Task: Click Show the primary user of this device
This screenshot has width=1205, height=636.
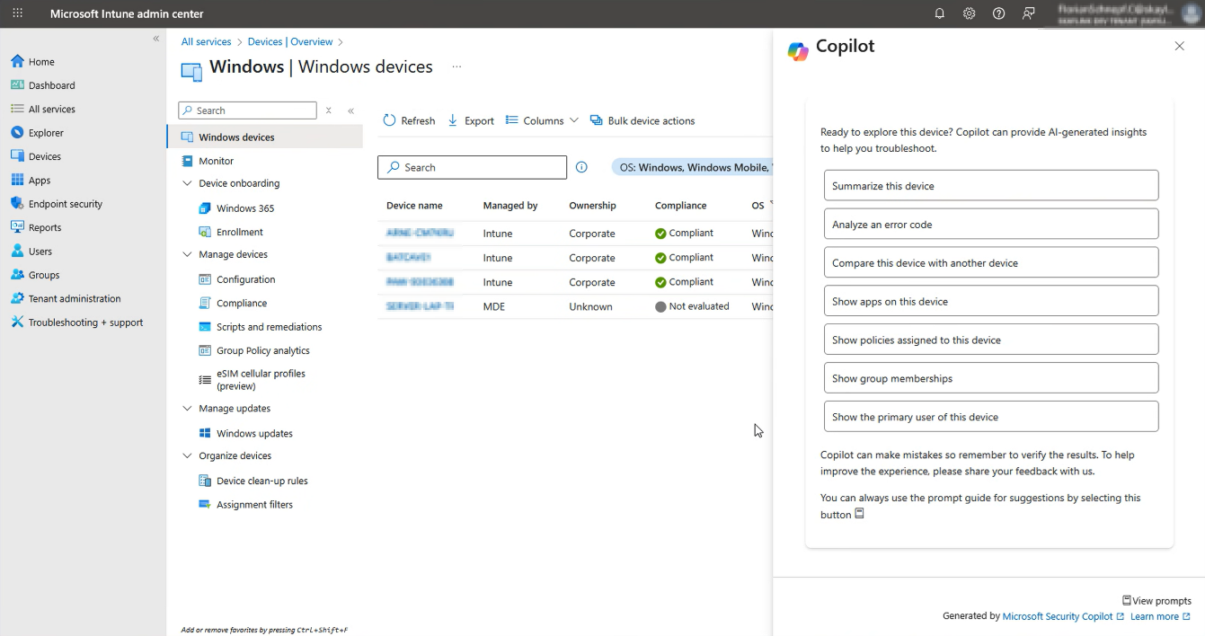Action: [x=991, y=417]
